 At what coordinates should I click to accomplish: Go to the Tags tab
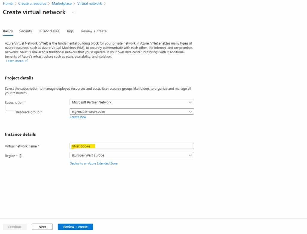click(70, 31)
